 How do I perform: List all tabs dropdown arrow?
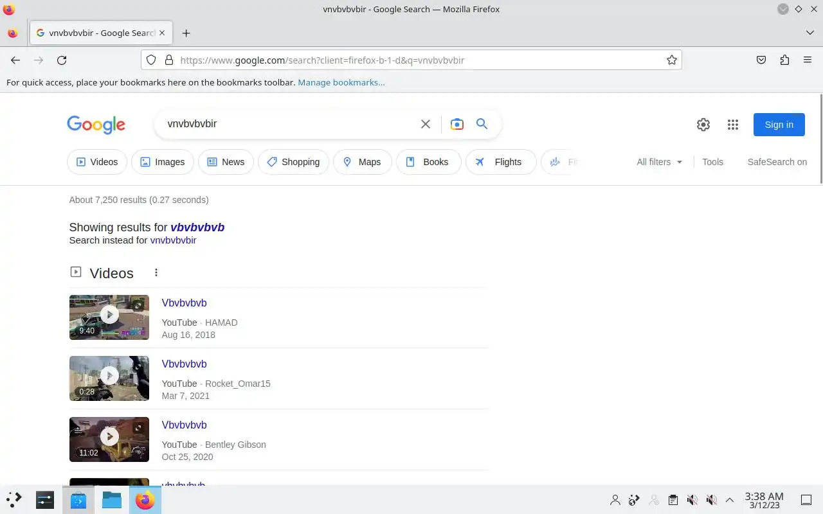(x=809, y=33)
